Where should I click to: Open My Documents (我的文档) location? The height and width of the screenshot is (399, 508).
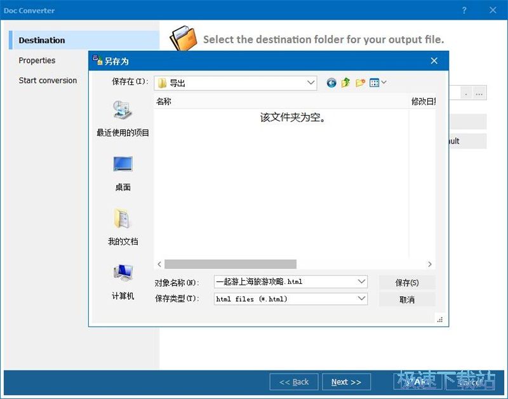point(123,227)
